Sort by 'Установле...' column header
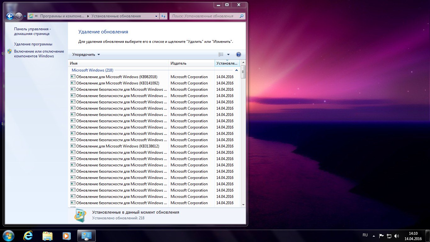This screenshot has width=430, height=242. click(x=227, y=63)
